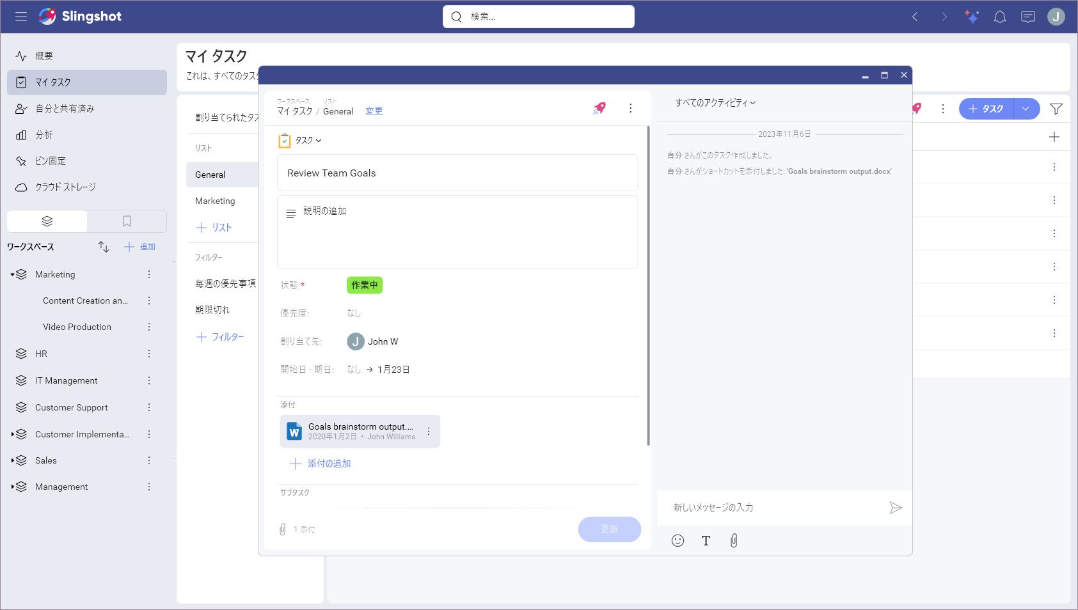Screen dimensions: 1078x610
Task: Go back with the left arrow
Action: [x=915, y=17]
